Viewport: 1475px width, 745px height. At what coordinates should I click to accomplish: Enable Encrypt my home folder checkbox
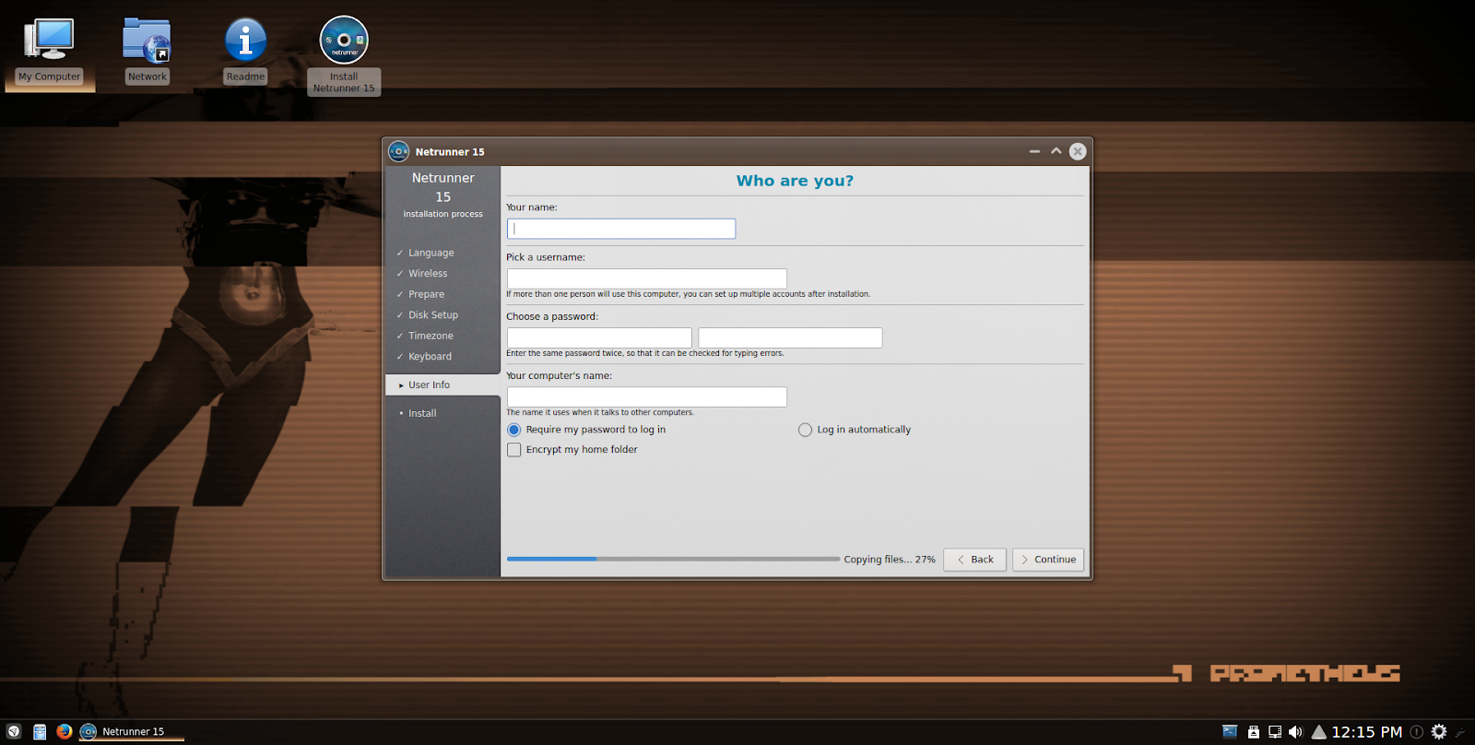click(x=572, y=450)
